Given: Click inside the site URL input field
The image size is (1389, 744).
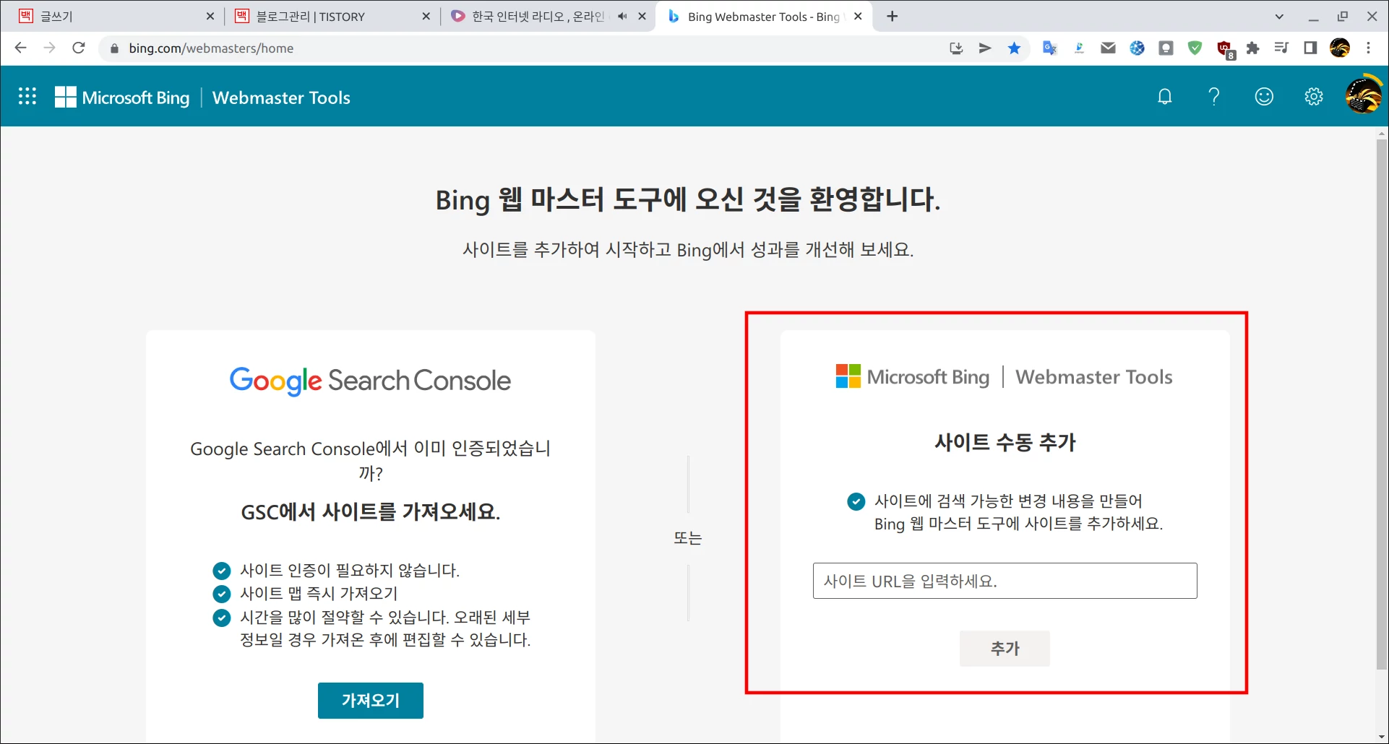Looking at the screenshot, I should [x=1004, y=581].
